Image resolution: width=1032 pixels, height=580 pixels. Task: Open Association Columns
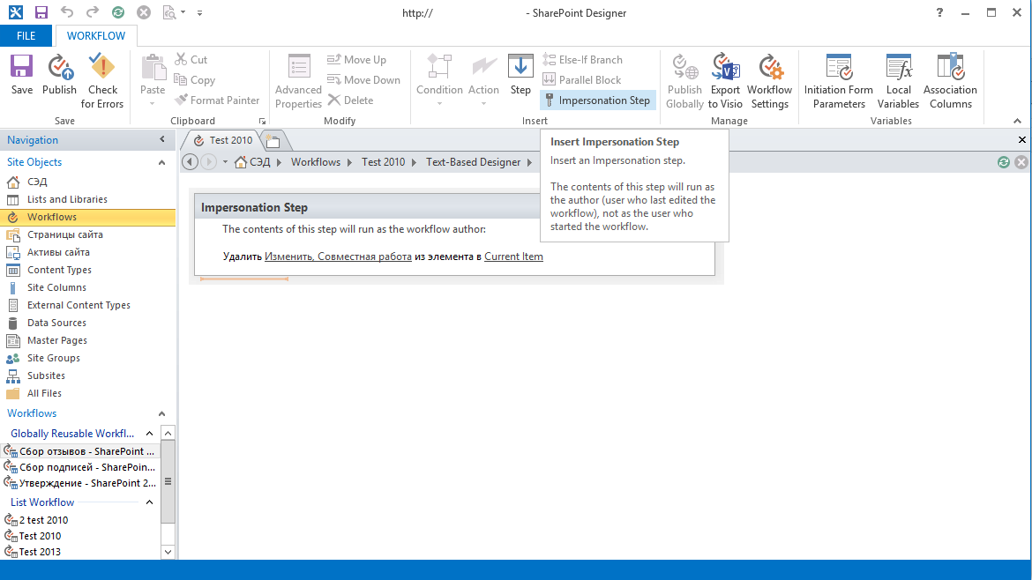(950, 82)
